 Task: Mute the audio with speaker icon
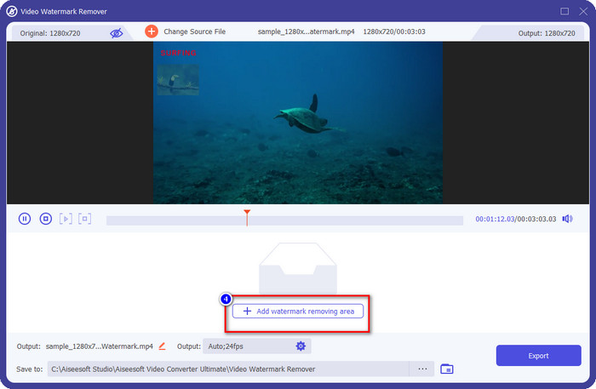point(567,219)
